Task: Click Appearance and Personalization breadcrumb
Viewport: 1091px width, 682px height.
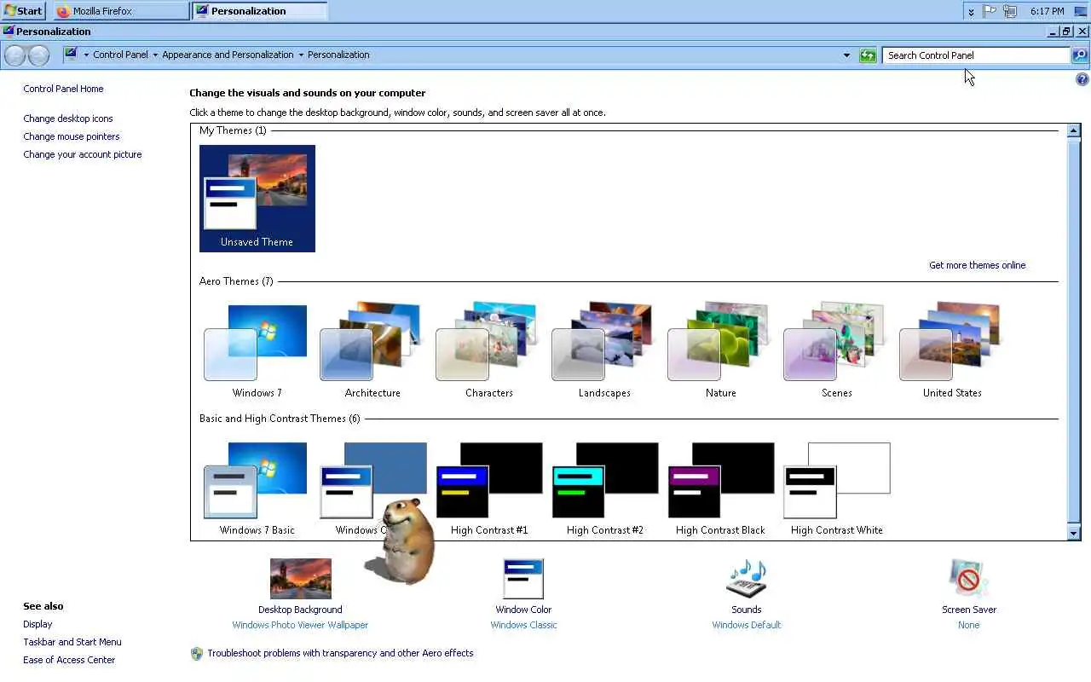Action: tap(228, 55)
